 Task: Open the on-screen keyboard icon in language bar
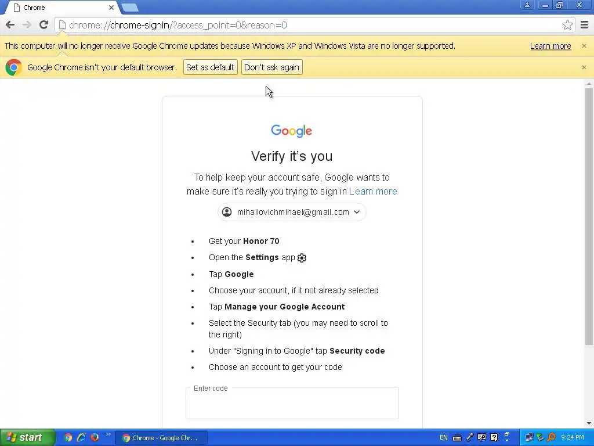click(x=457, y=438)
